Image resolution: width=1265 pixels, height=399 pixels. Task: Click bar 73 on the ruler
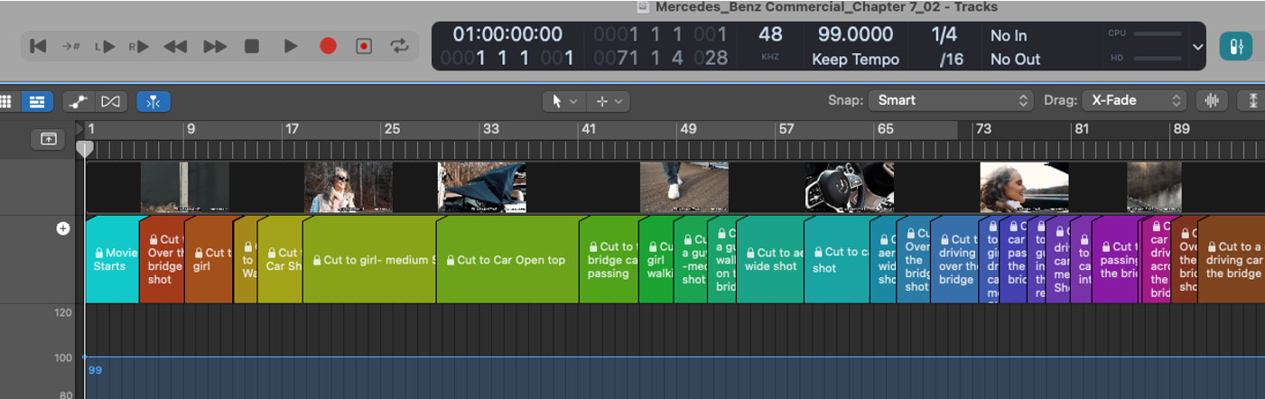(983, 129)
